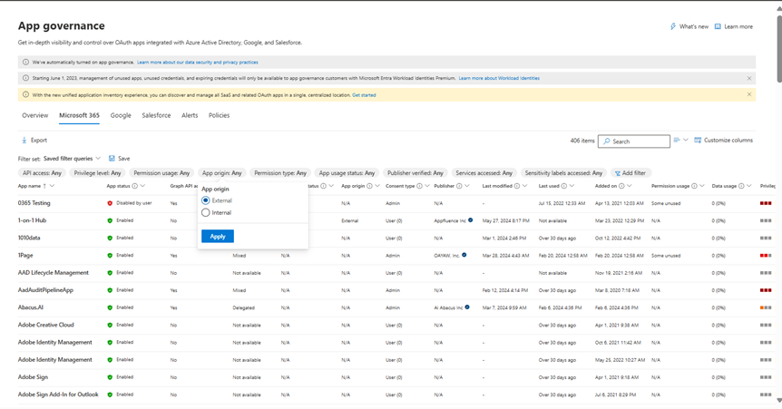Switch to the Google tab
The height and width of the screenshot is (409, 782).
[121, 115]
